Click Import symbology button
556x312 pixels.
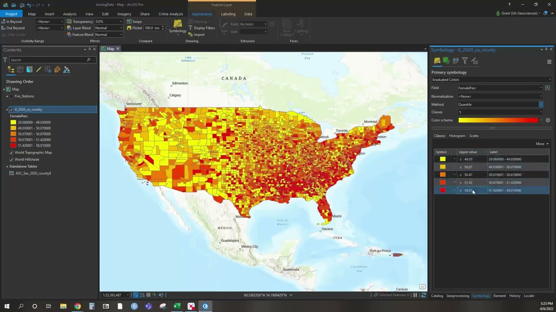pos(196,34)
